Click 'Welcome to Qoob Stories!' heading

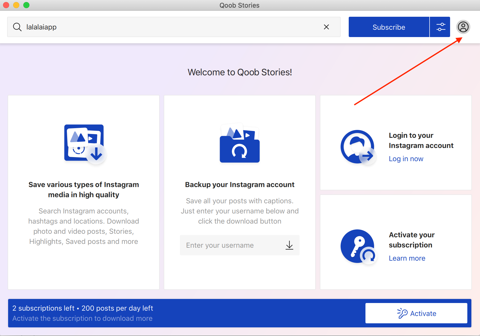(x=240, y=72)
